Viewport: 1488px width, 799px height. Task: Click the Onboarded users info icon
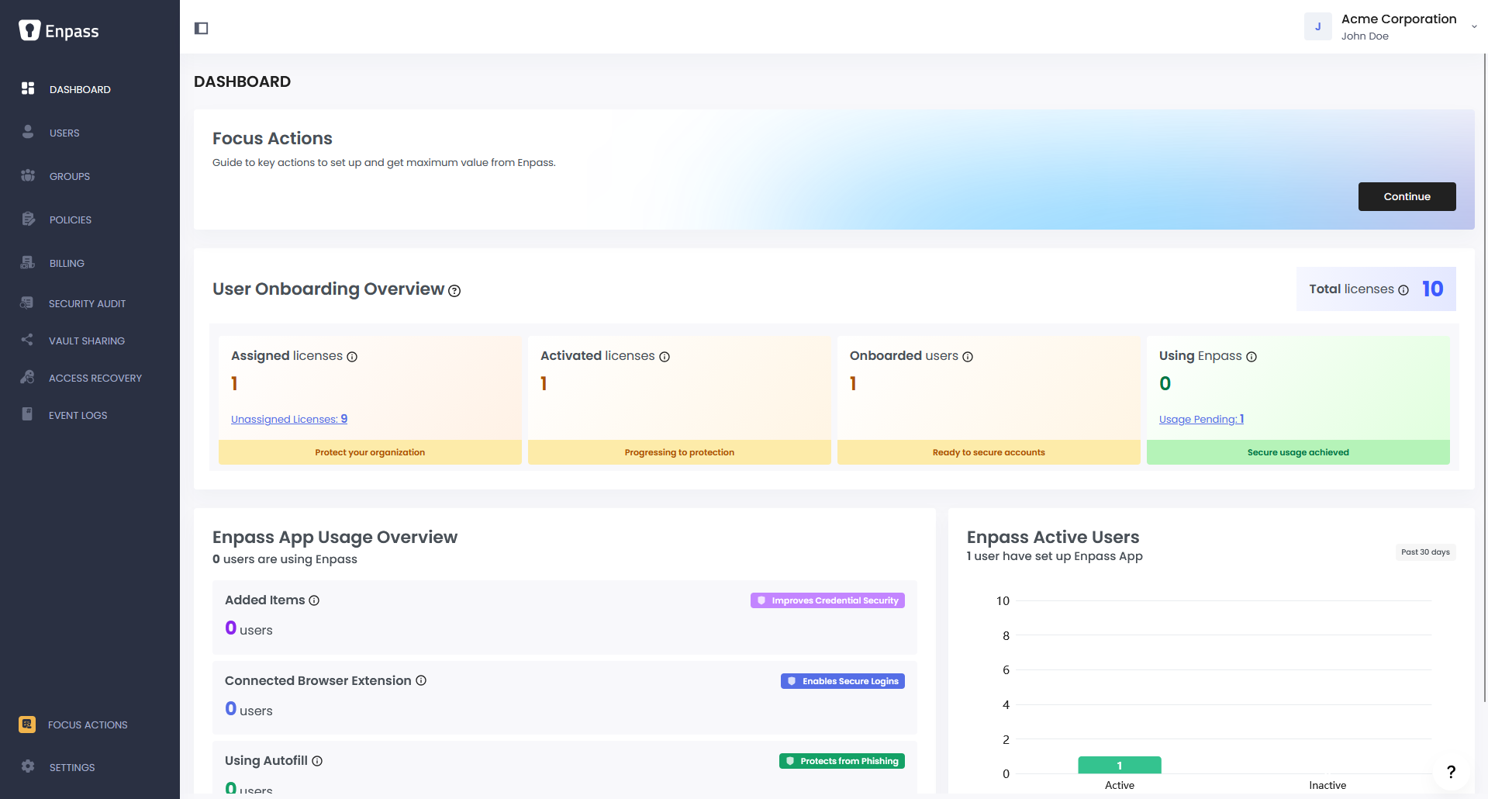[x=968, y=357]
